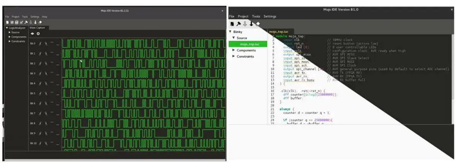Open Settings menu in Mojo IDE B1.2.11
The image size is (456, 163).
tap(35, 17)
